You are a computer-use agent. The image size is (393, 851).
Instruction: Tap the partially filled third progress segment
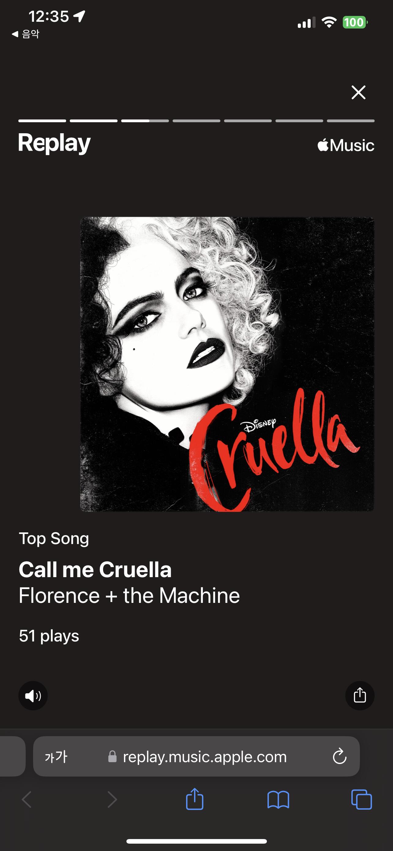pyautogui.click(x=145, y=121)
